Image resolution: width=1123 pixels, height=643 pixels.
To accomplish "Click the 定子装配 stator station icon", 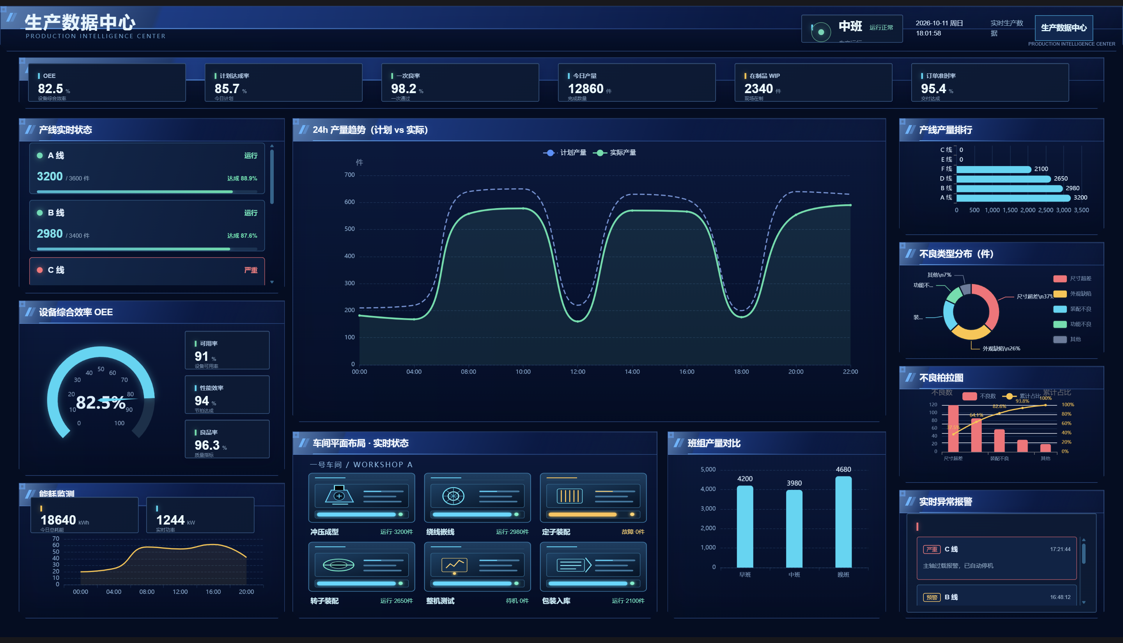I will tap(569, 496).
